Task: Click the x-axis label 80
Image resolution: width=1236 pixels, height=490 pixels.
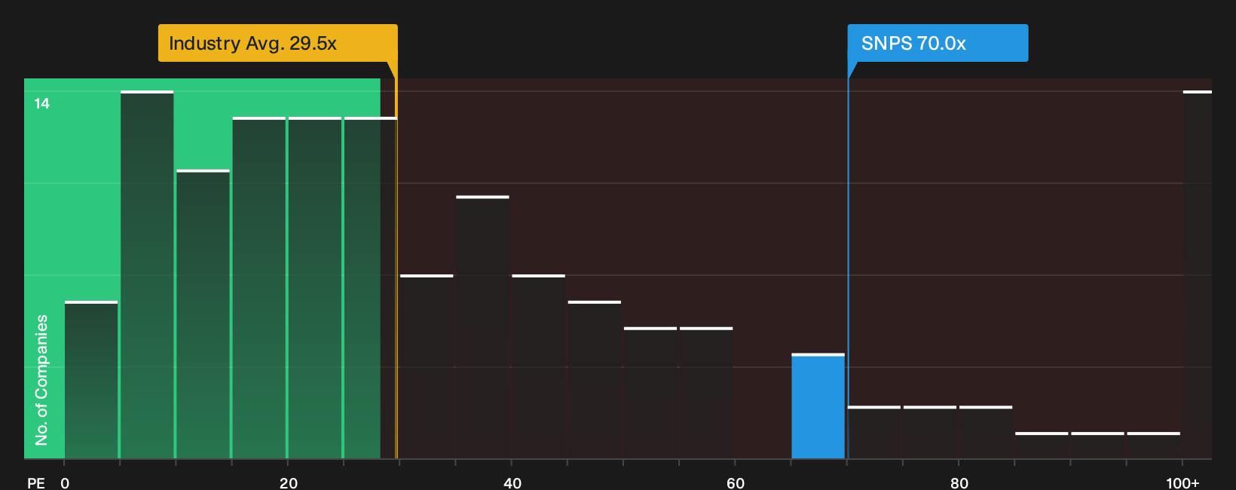Action: click(959, 482)
